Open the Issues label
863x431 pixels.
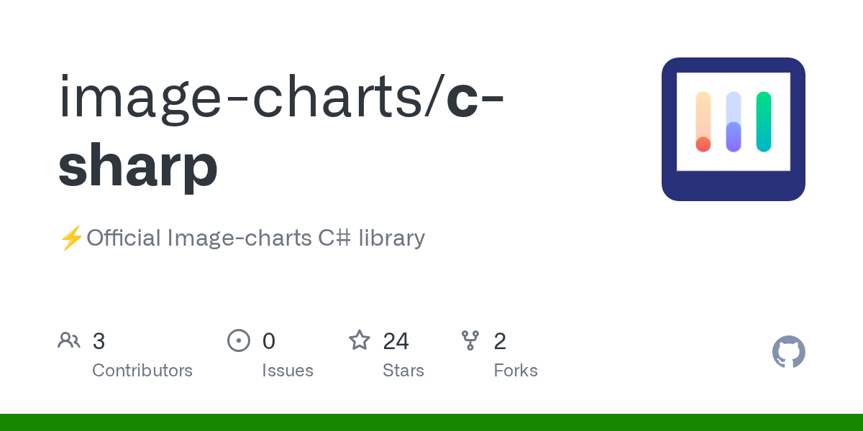(x=288, y=371)
